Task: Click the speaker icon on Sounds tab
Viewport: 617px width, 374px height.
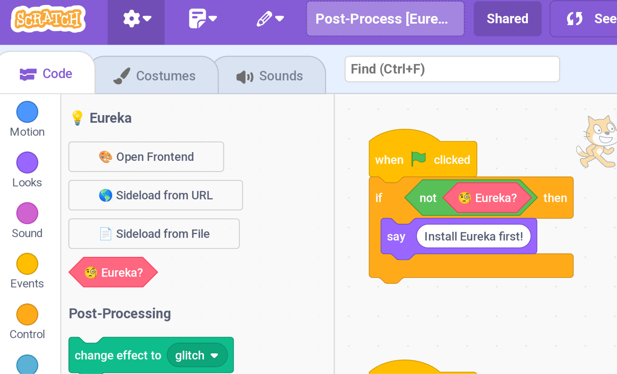Action: [x=245, y=77]
